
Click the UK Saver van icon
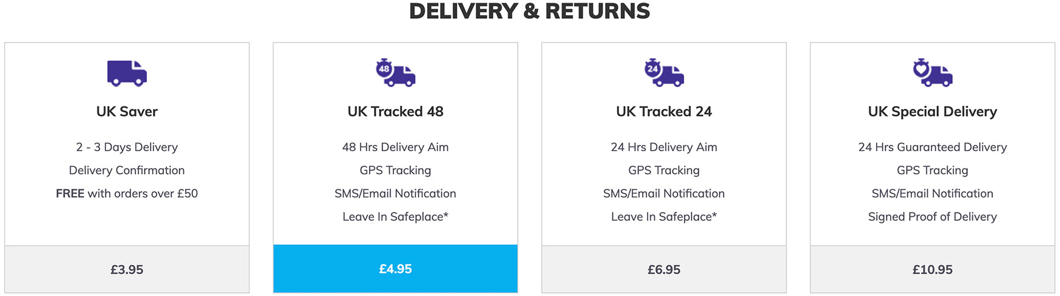(127, 73)
